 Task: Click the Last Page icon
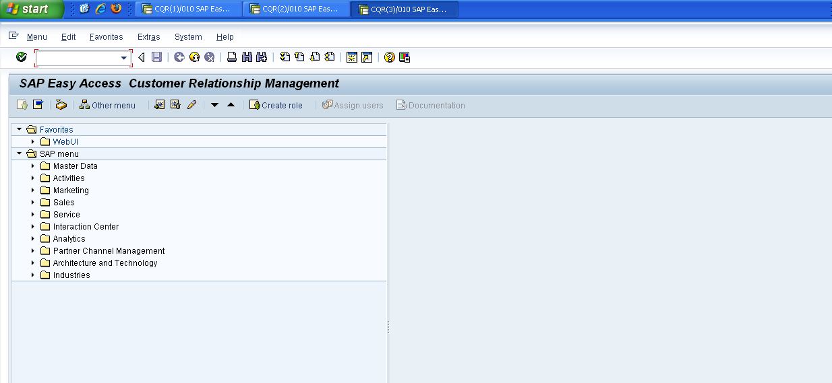329,57
